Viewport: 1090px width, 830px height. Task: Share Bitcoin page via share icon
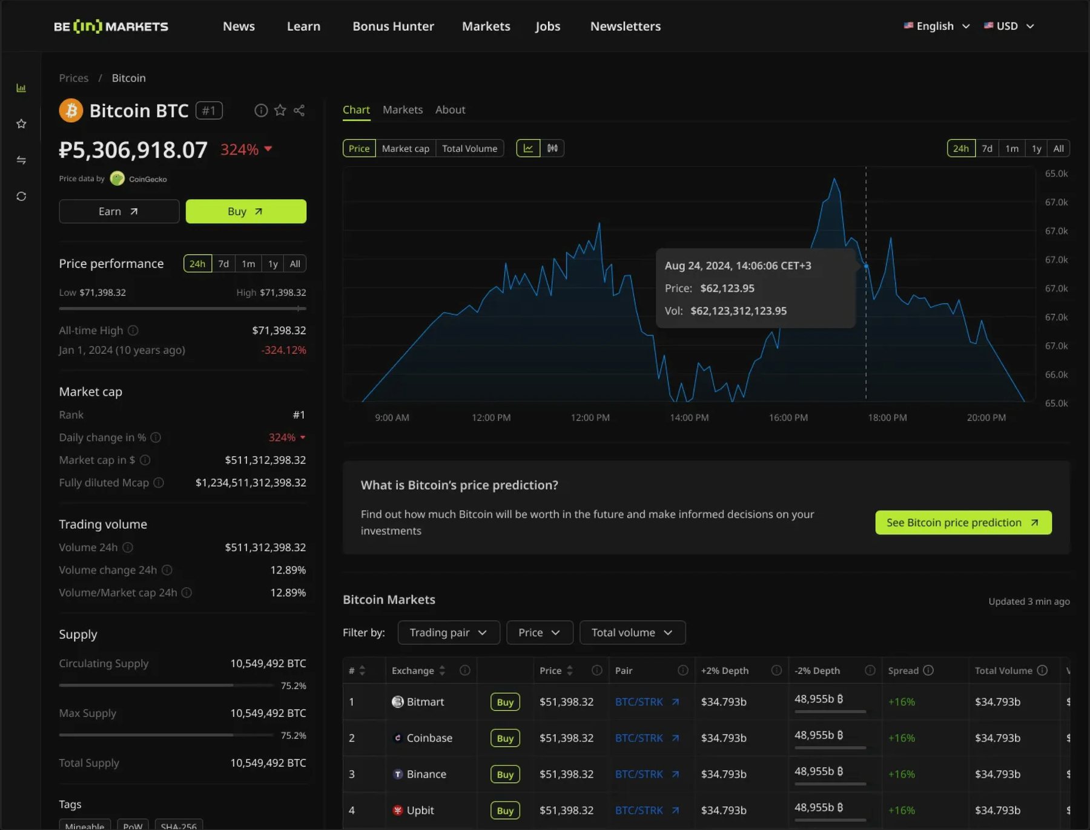299,110
